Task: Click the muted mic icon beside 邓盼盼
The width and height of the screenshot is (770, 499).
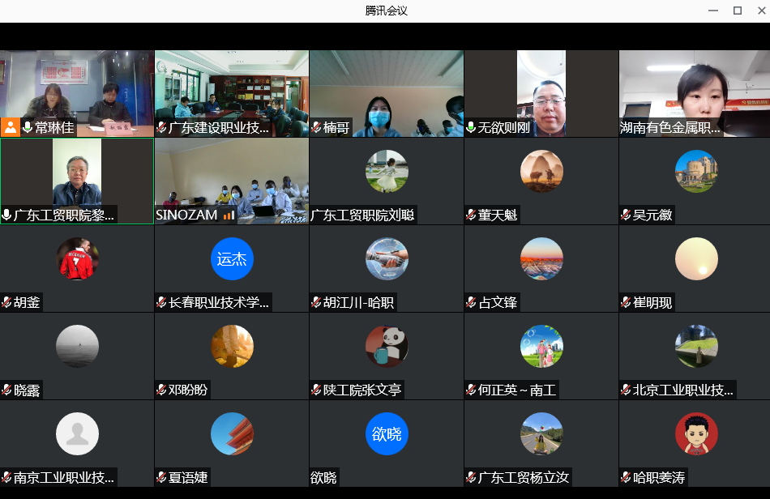Action: tap(161, 390)
